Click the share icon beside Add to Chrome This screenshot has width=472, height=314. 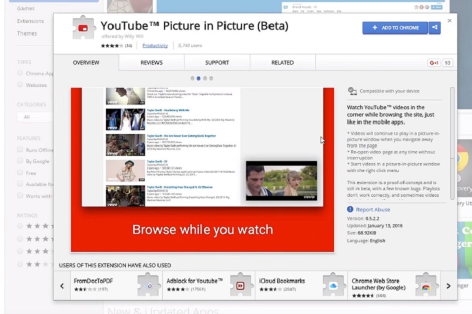tap(435, 28)
